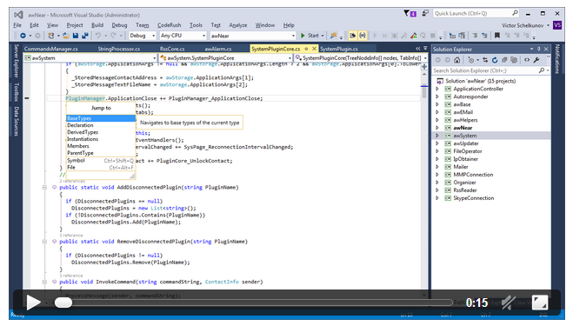Click the Find in Files icon
Screen dimensions: 573x326
point(333,36)
